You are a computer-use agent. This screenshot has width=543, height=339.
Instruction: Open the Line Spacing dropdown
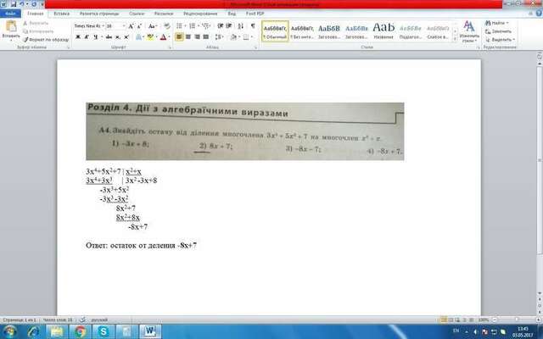coord(219,36)
